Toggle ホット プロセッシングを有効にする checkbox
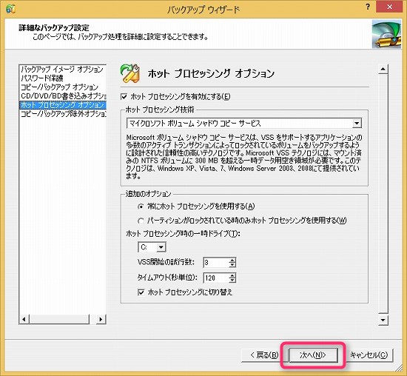 [x=124, y=97]
